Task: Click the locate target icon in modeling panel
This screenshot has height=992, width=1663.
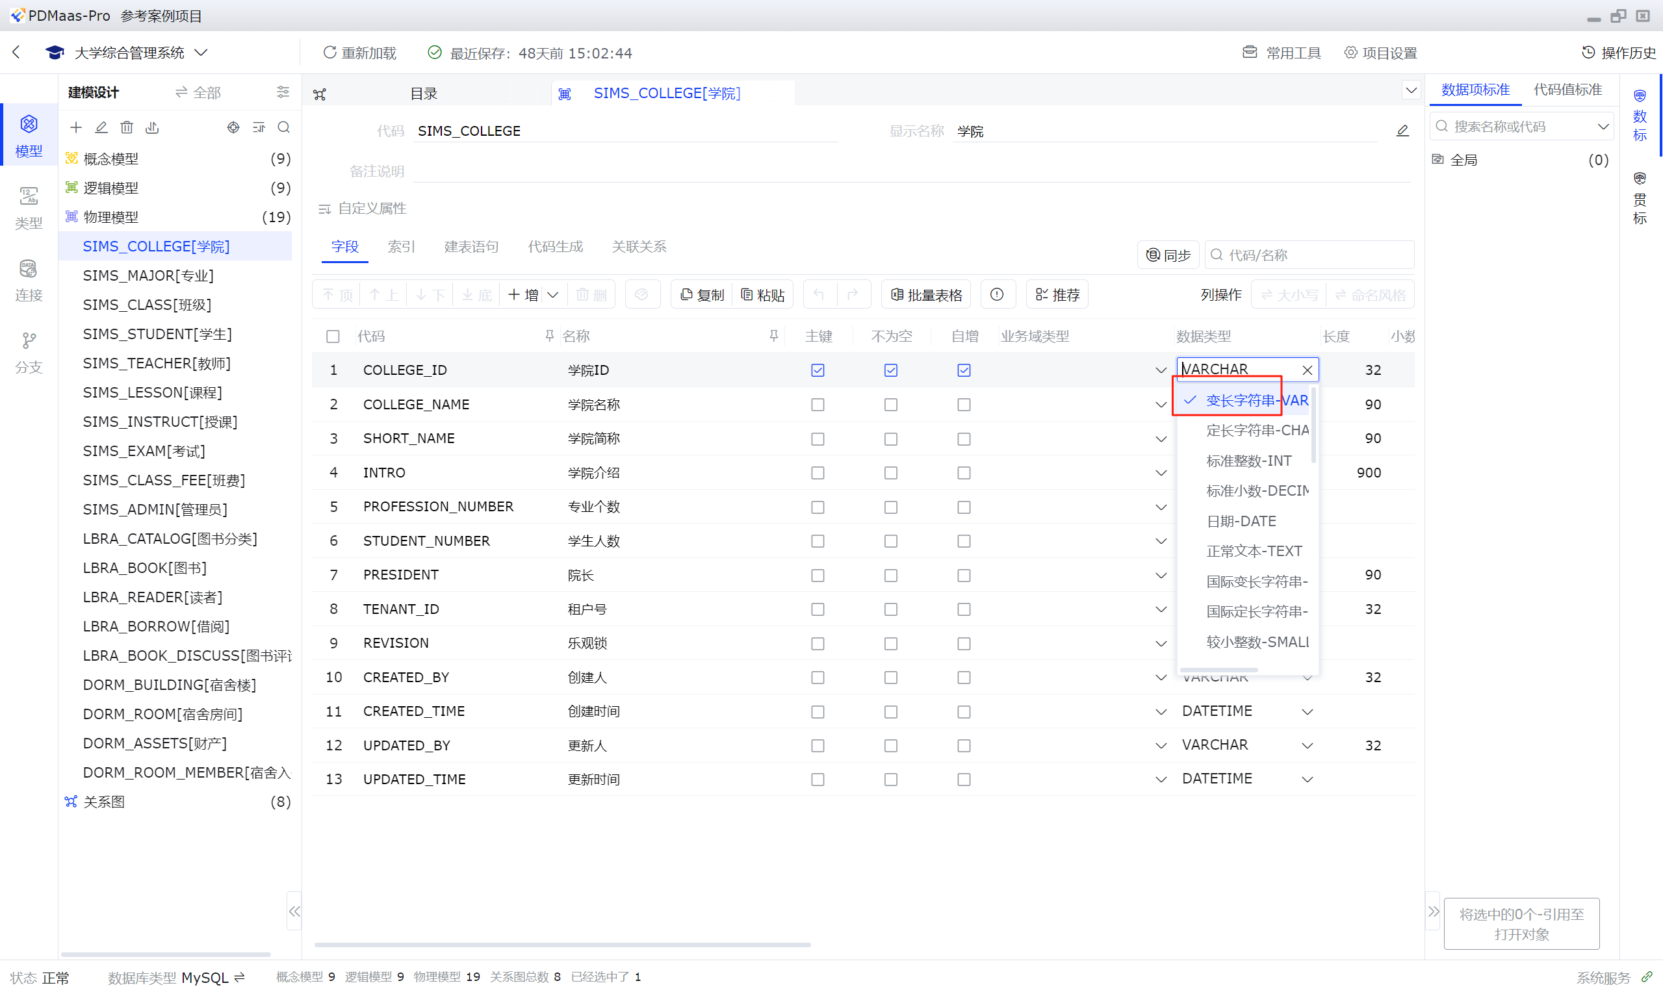Action: 233,127
